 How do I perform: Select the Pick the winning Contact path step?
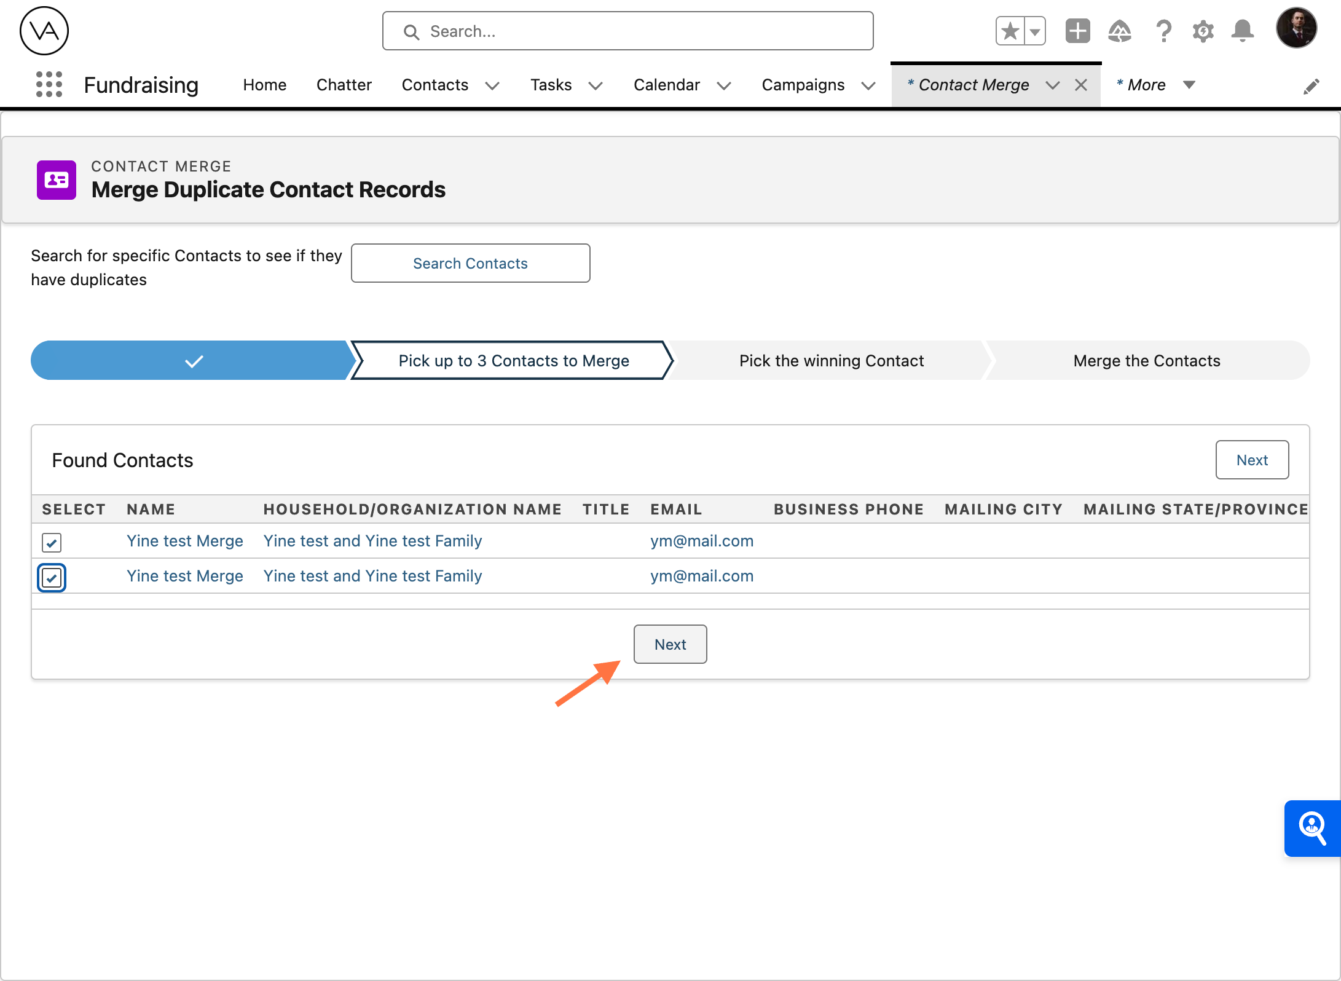(832, 360)
